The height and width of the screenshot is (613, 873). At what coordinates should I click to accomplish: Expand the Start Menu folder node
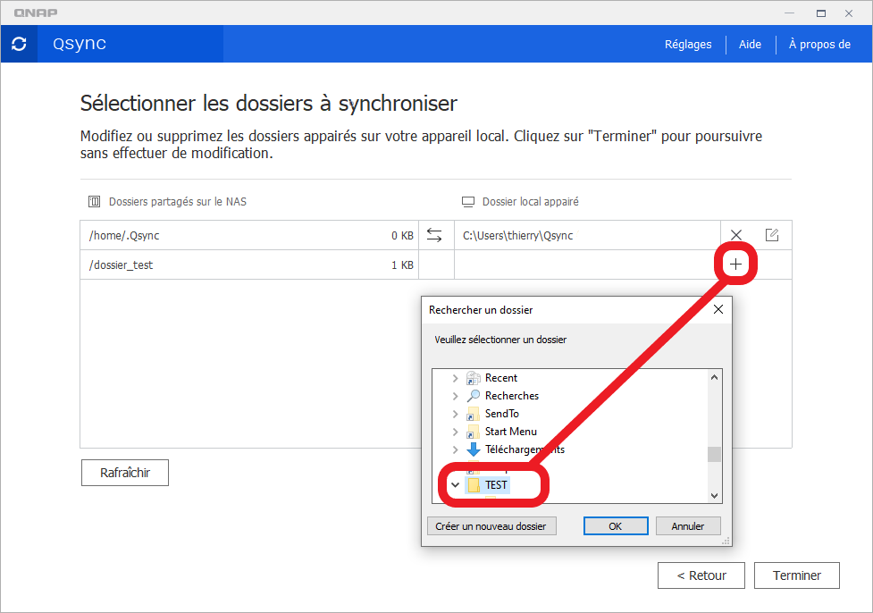(x=455, y=432)
